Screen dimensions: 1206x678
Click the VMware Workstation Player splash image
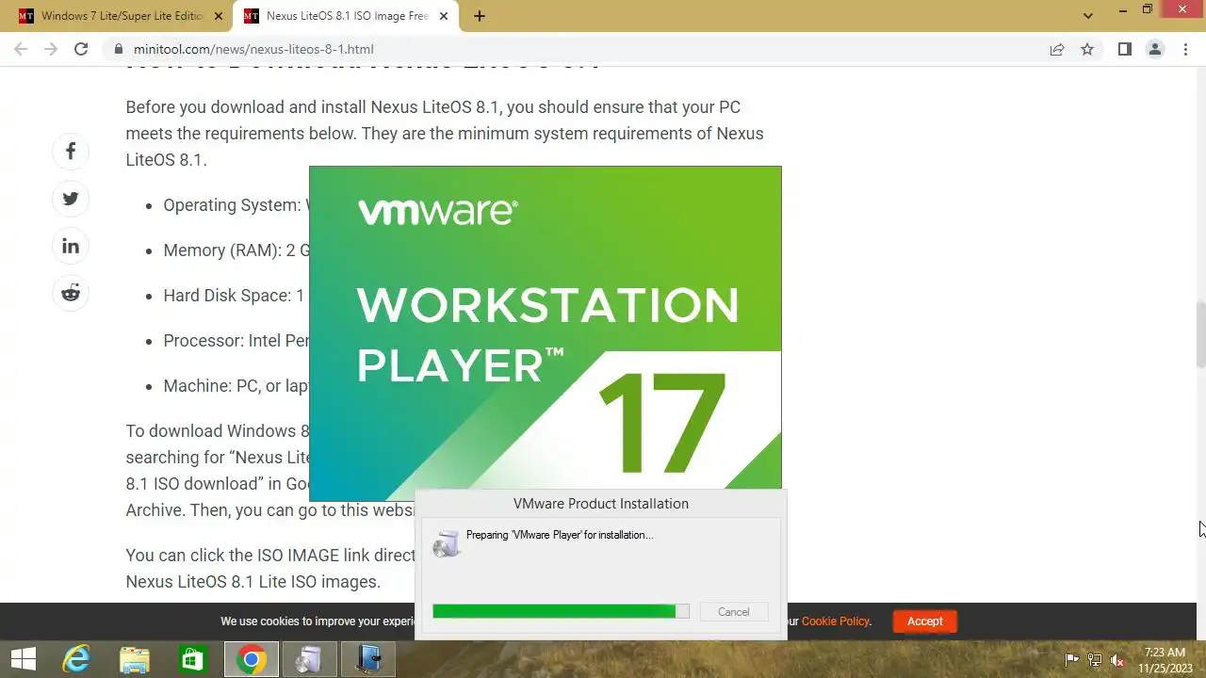pos(546,333)
